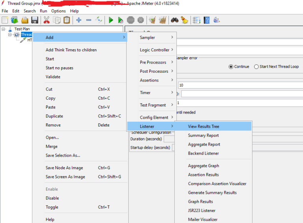303x223 pixels.
Task: Click the Shutdown icon in toolbar
Action: tap(141, 20)
